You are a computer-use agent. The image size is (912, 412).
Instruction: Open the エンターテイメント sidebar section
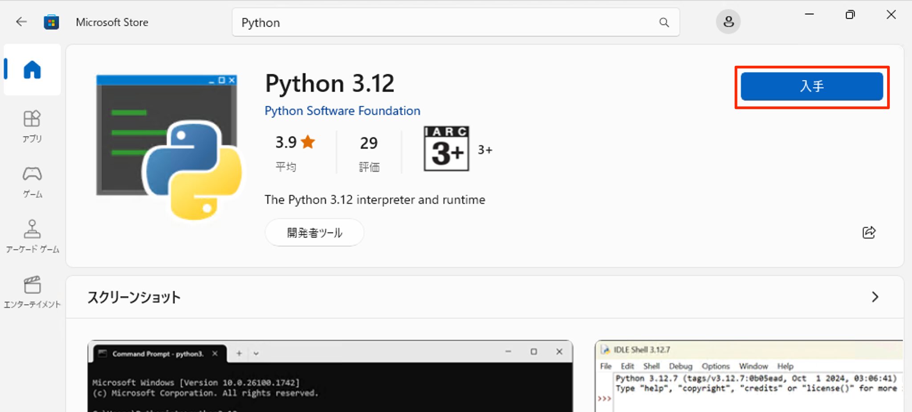32,291
